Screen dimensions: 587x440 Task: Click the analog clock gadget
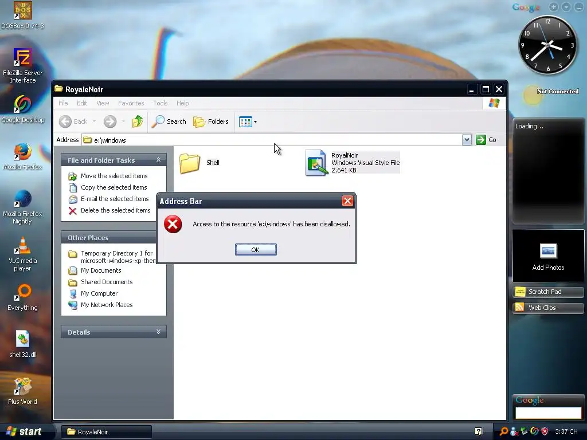click(x=547, y=45)
